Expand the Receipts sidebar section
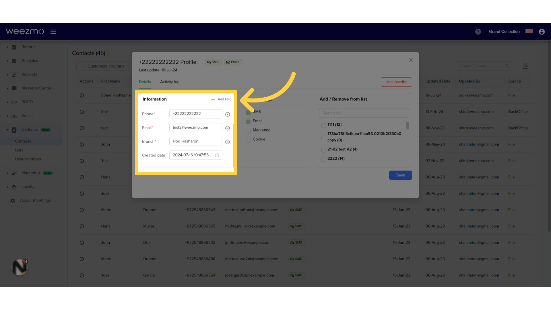551x310 pixels. pyautogui.click(x=7, y=75)
